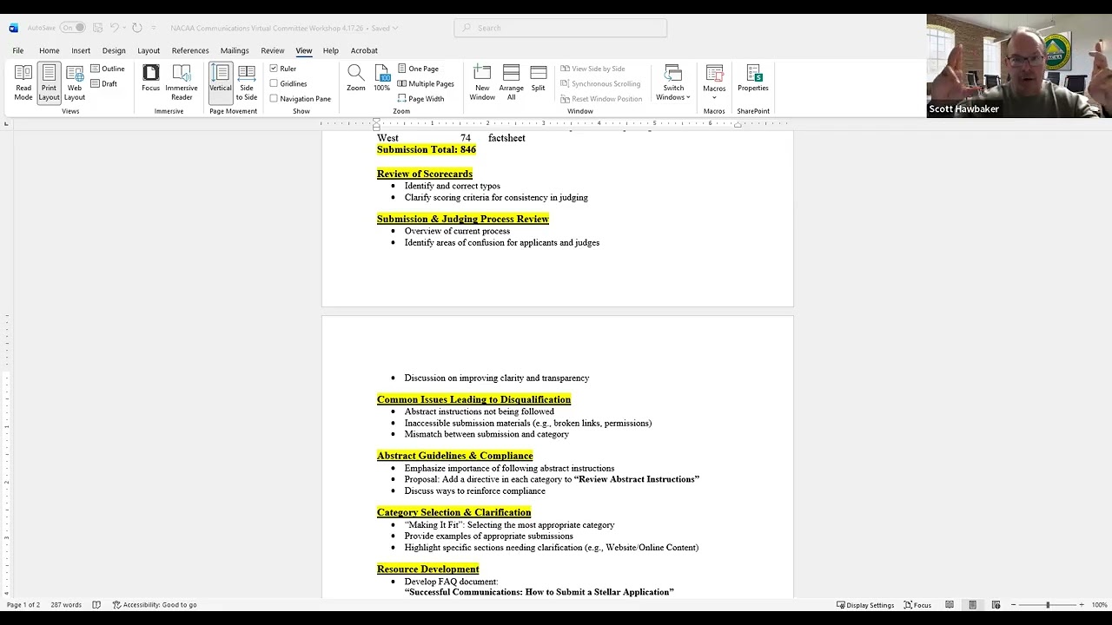
Task: Click the 100% zoom level in status bar
Action: coord(1099,605)
